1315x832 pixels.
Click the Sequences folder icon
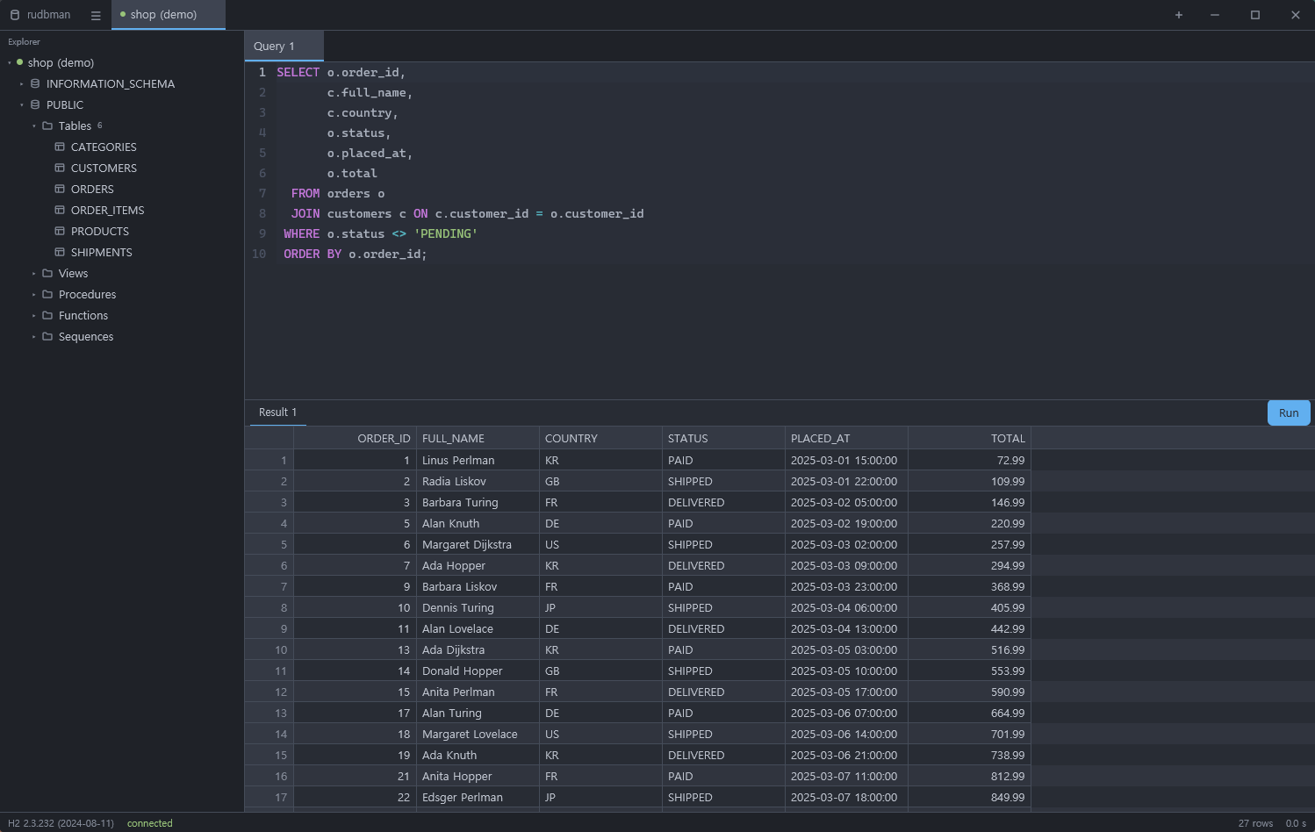(x=47, y=336)
